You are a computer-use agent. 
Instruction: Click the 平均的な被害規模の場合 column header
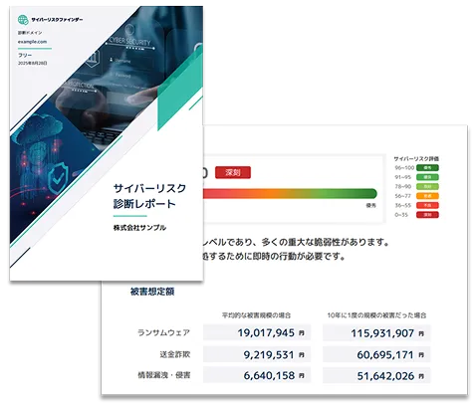pos(256,315)
